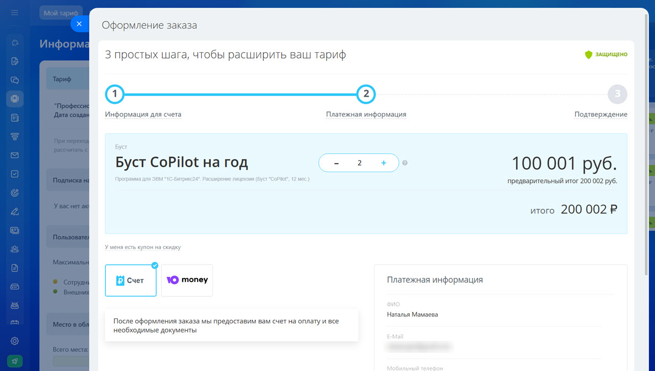This screenshot has height=371, width=655.
Task: Click the green shield 'Защищено' badge
Action: pos(606,54)
